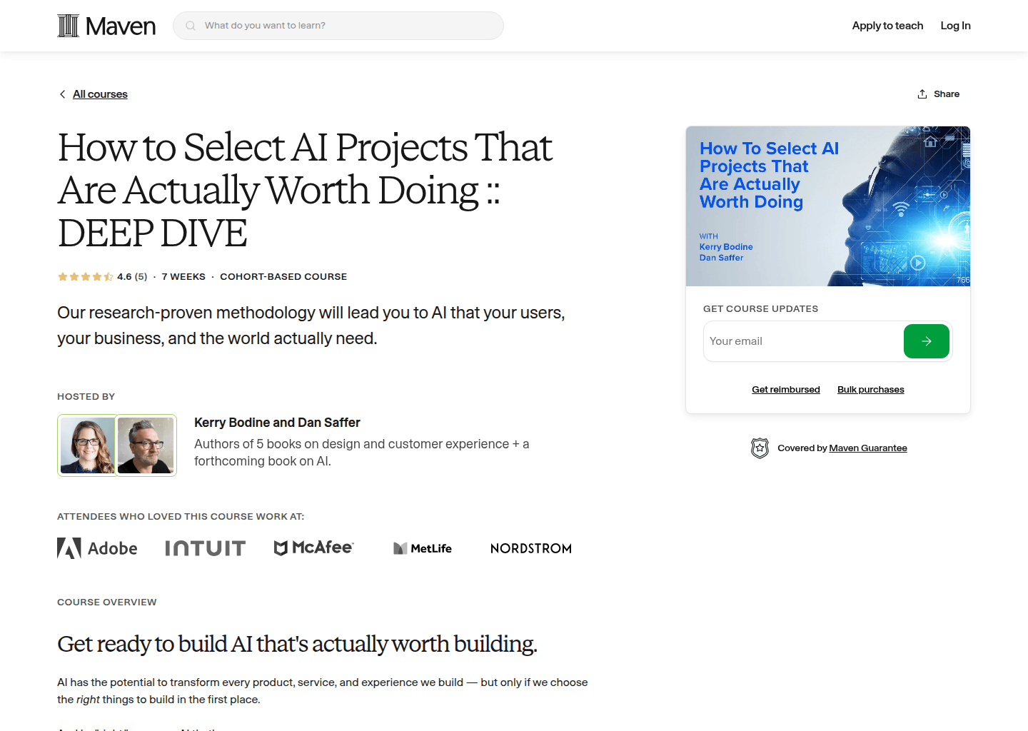
Task: Click the back arrow beside All courses
Action: tap(62, 94)
